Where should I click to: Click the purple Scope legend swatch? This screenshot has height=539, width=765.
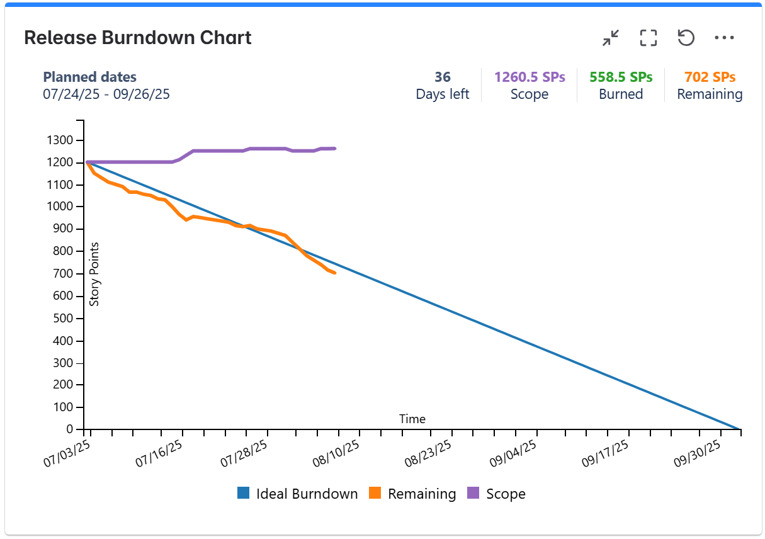(x=473, y=494)
